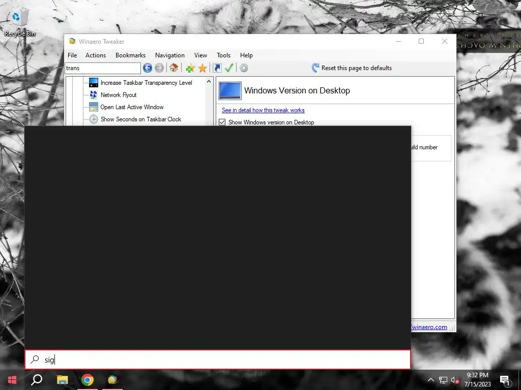Screen dimensions: 521x390
Task: Click the shortcut arrow export icon
Action: (x=217, y=68)
